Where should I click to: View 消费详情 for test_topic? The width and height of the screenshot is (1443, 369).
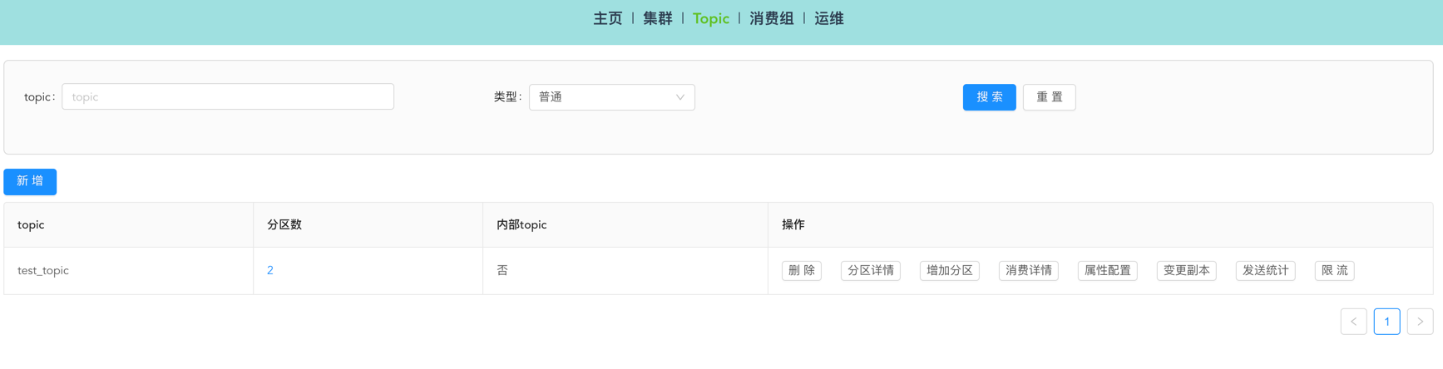(x=1029, y=271)
